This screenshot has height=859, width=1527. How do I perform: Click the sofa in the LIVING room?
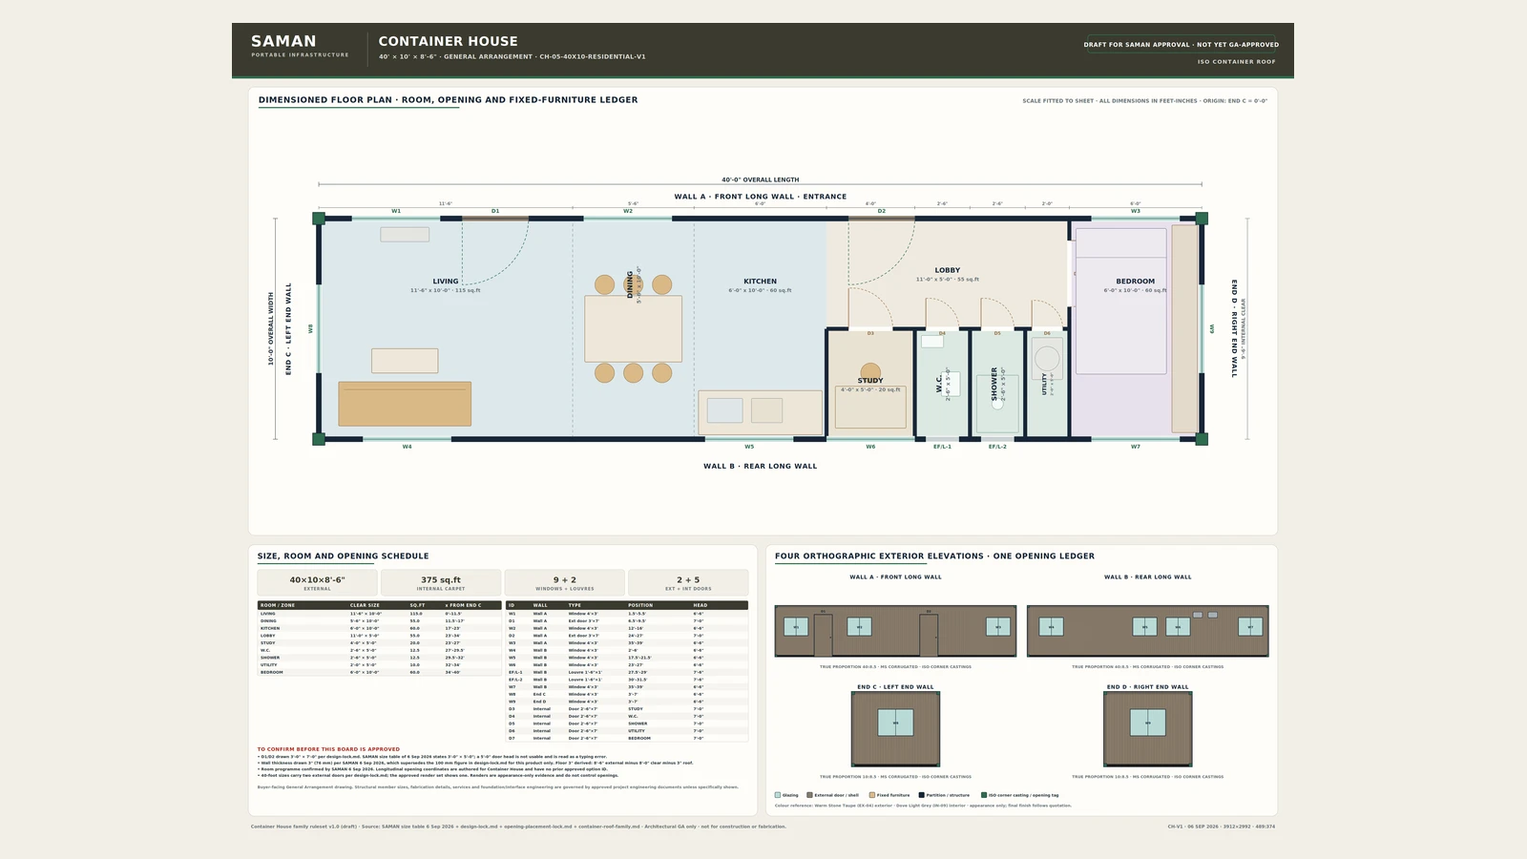coord(405,404)
